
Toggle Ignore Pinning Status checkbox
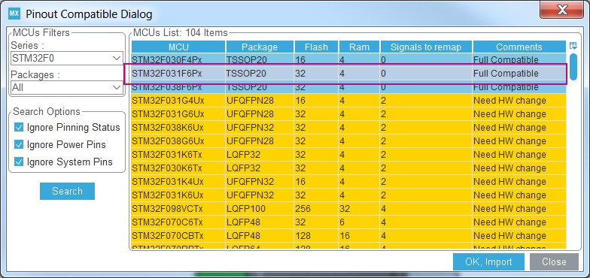click(x=19, y=128)
